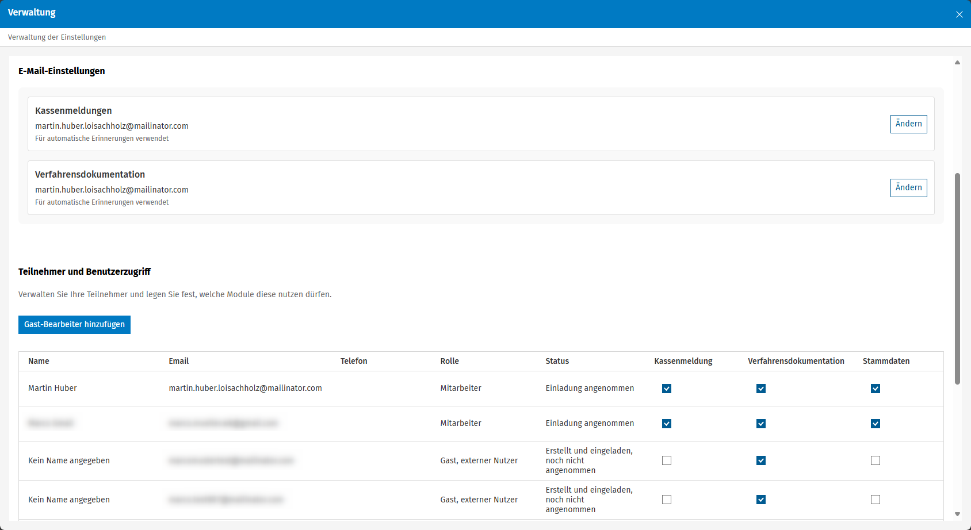The height and width of the screenshot is (530, 971).
Task: Click the Email column header
Action: click(x=178, y=362)
